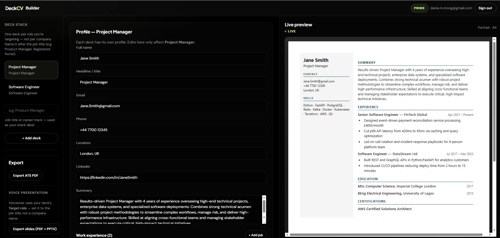
Task: Focus the new deck name field
Action: 31,110
